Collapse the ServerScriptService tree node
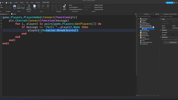The image size is (178, 100). click(x=139, y=27)
